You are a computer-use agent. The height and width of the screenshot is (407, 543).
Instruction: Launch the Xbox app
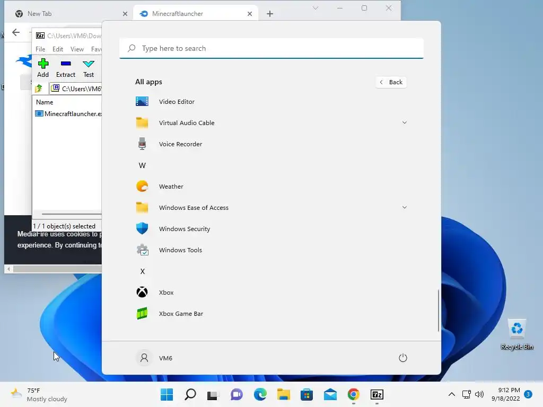[x=270, y=293]
